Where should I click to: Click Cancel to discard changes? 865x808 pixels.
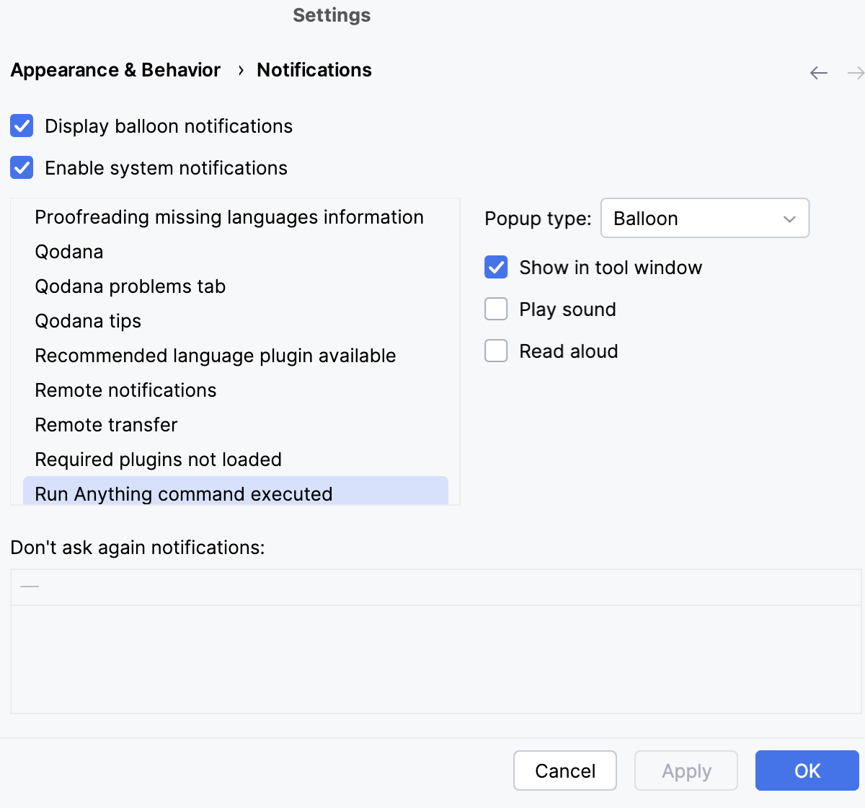(x=565, y=770)
